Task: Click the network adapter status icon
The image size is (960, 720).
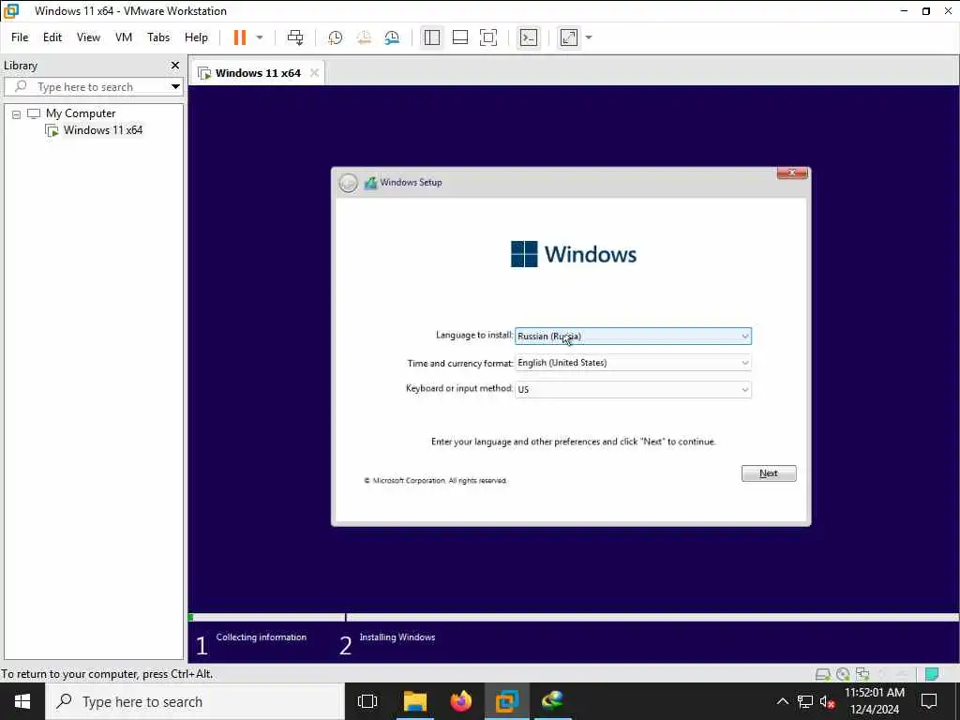Action: tap(862, 674)
